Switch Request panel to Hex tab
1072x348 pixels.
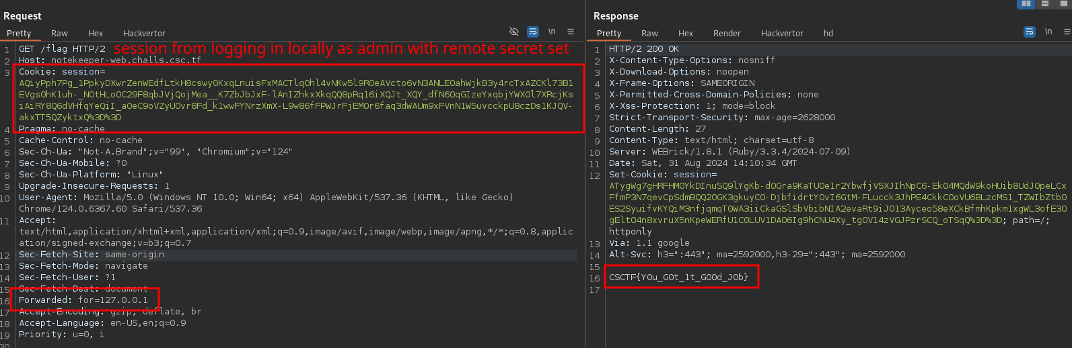coord(96,33)
